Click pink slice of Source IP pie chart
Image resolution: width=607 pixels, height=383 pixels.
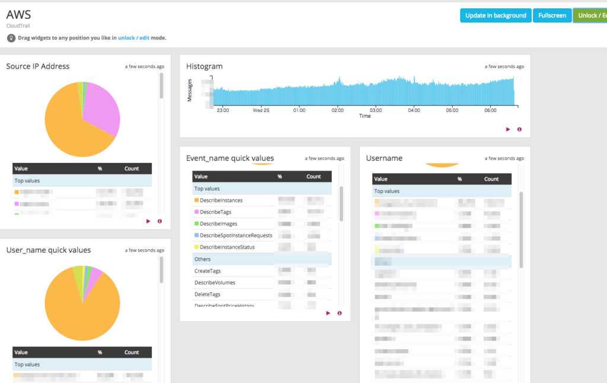pos(103,108)
